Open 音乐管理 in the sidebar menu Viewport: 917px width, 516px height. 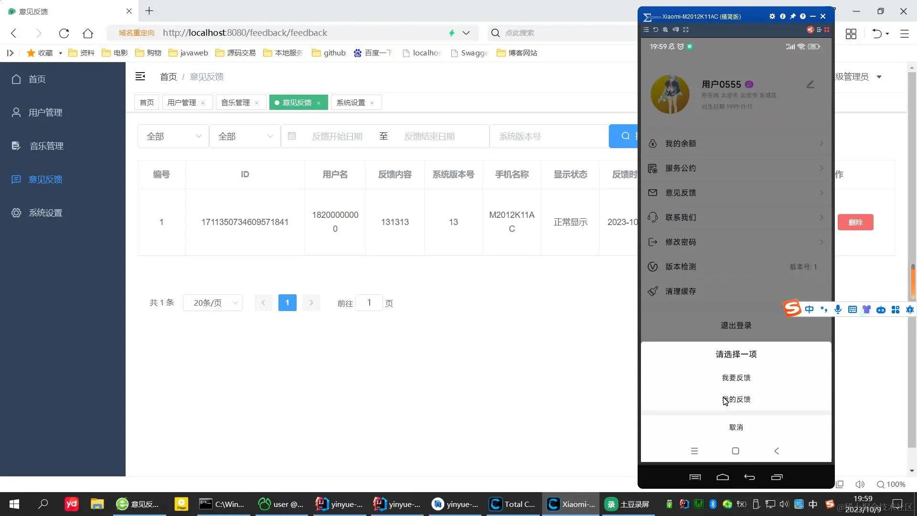46,146
